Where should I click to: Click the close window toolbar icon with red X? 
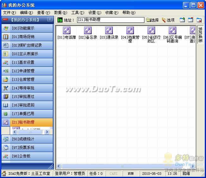[x=199, y=20]
